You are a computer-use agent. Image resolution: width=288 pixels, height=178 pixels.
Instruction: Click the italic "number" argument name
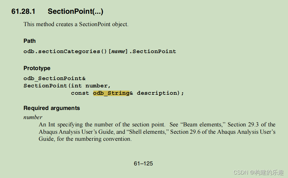tap(33, 117)
